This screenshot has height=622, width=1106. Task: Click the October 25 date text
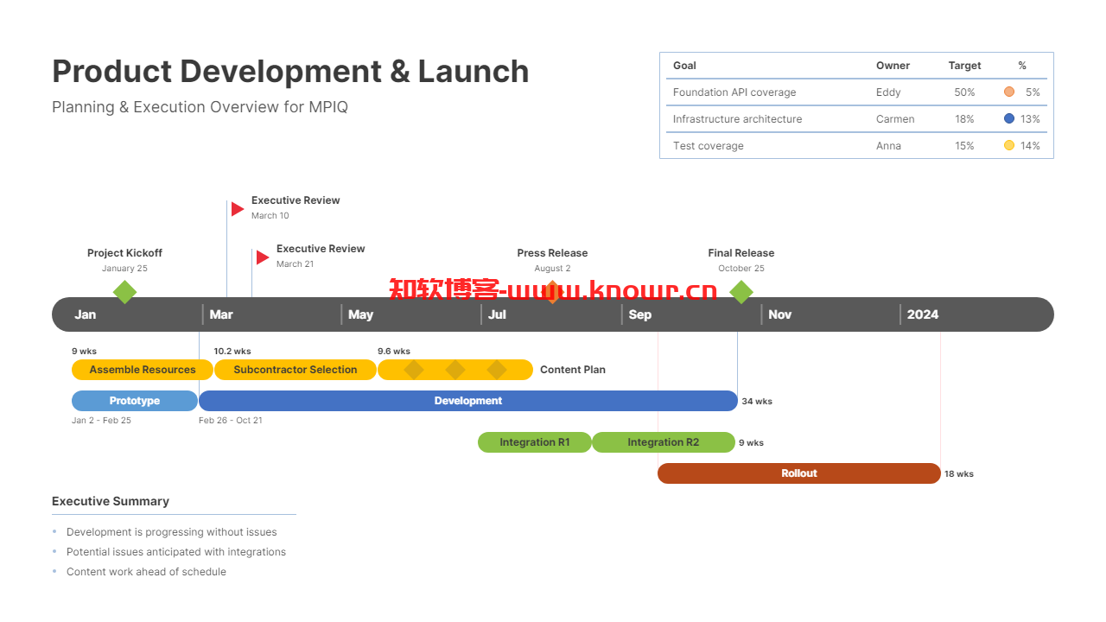pyautogui.click(x=741, y=269)
